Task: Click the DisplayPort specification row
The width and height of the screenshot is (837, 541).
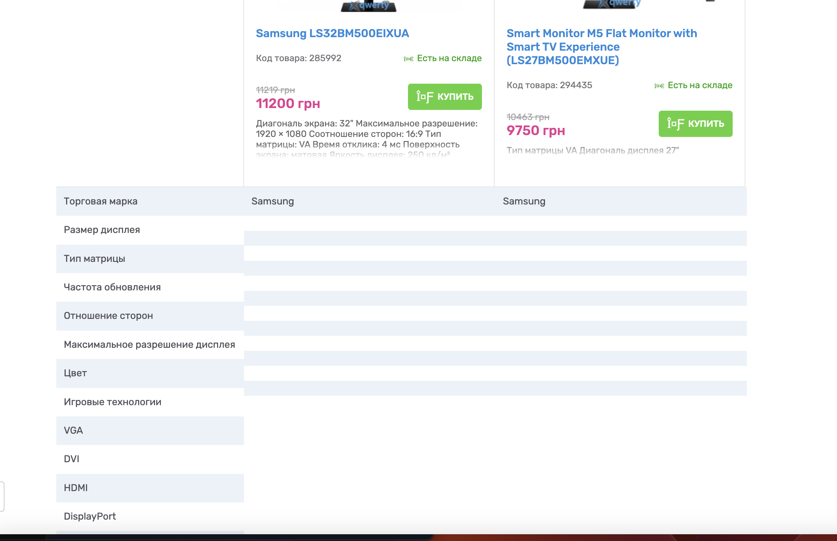Action: [x=90, y=517]
